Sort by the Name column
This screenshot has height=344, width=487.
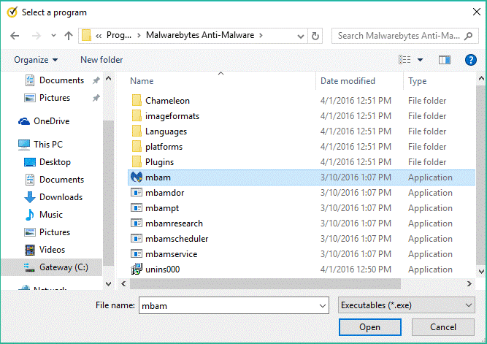pos(142,81)
